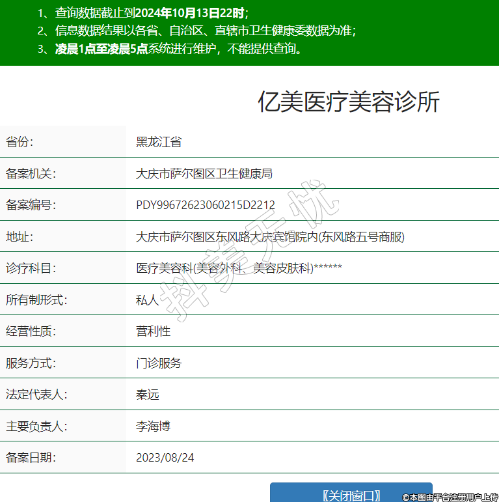
Task: Click the 备案日期 row label
Action: tap(31, 458)
